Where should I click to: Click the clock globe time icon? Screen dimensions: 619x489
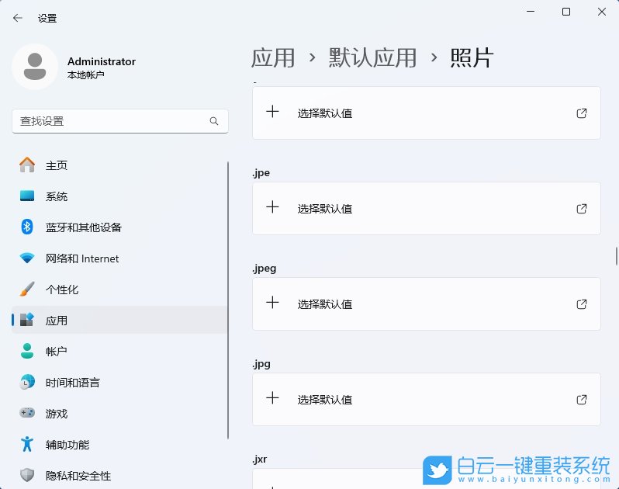coord(27,382)
